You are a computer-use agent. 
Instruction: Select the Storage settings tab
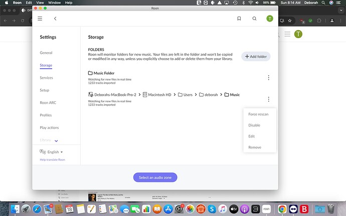(46, 65)
